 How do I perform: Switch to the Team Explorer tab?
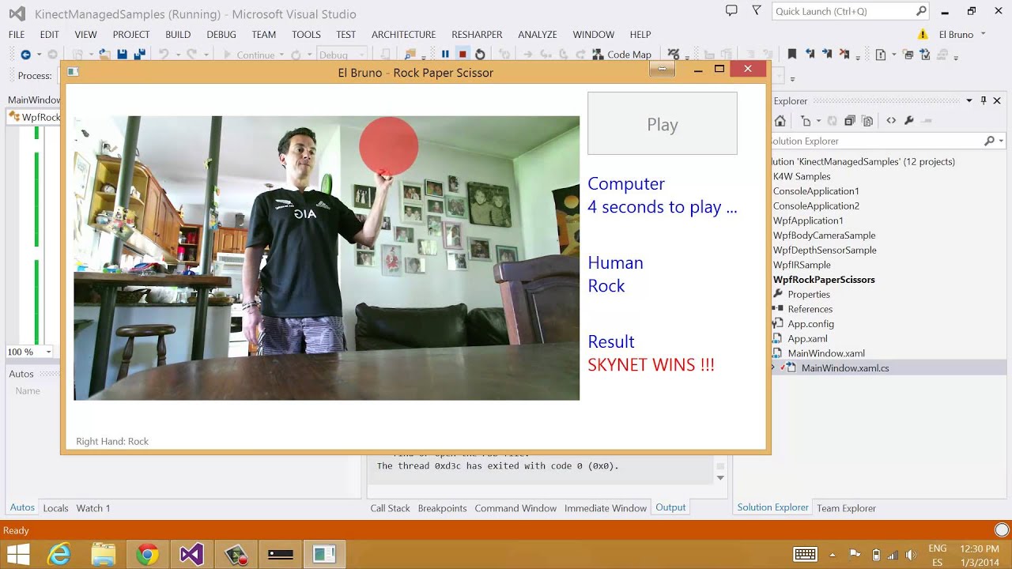[x=846, y=508]
